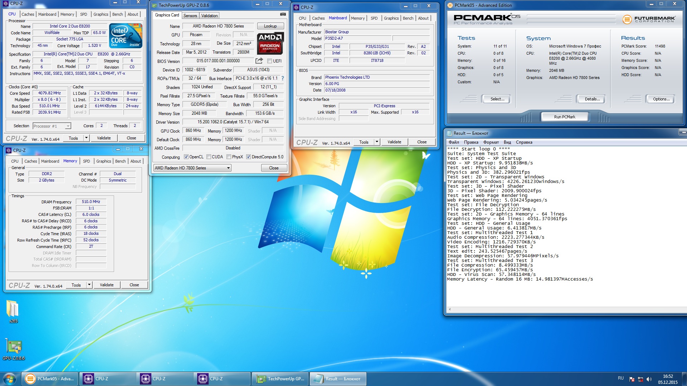Toggle the DirectCompute 5.0 checkbox
Viewport: 687px width, 386px height.
pyautogui.click(x=248, y=157)
